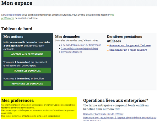Open '0 nouvelle(s) demande(s) traitée(s)' link

click(79, 48)
